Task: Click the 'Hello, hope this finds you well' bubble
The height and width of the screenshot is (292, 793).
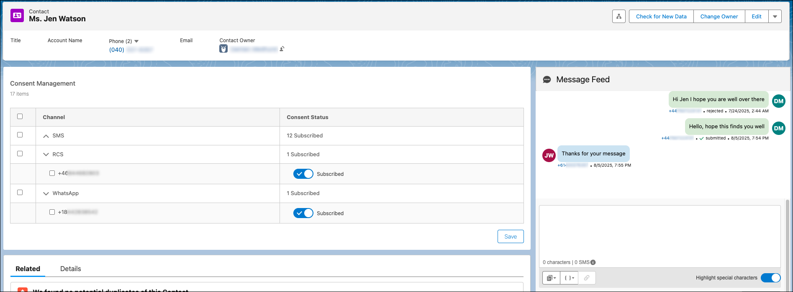Action: [726, 127]
